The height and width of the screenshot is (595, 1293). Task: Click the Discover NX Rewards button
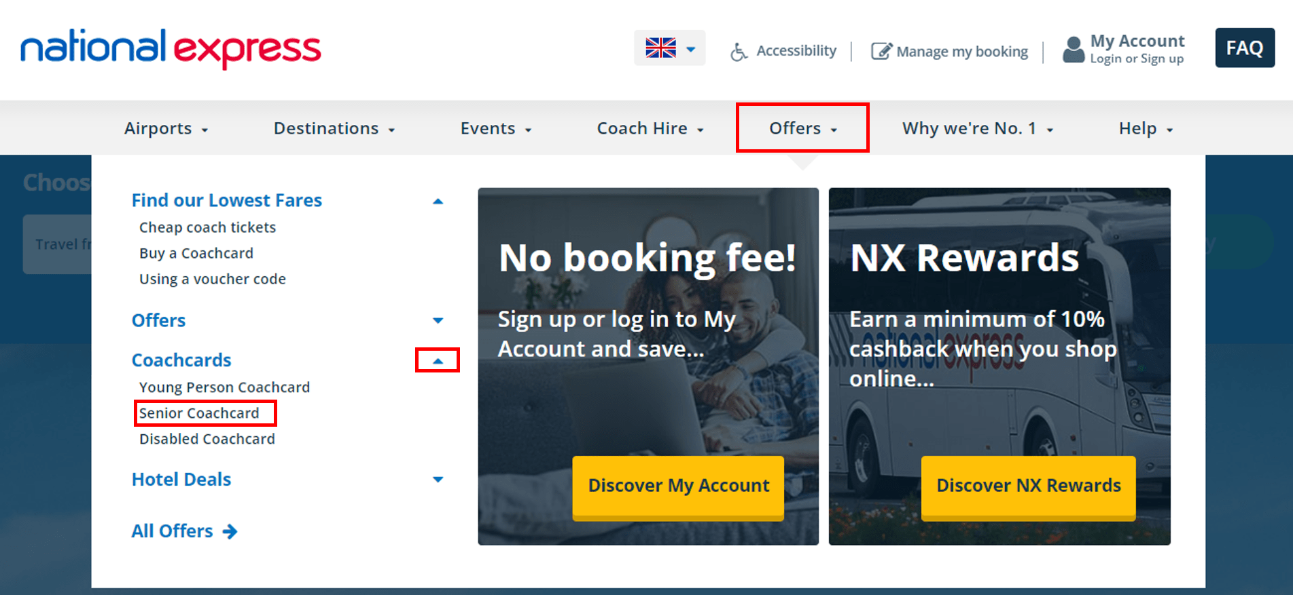1028,486
